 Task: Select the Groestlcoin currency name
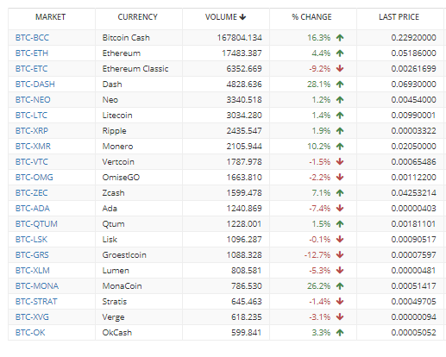tap(124, 255)
